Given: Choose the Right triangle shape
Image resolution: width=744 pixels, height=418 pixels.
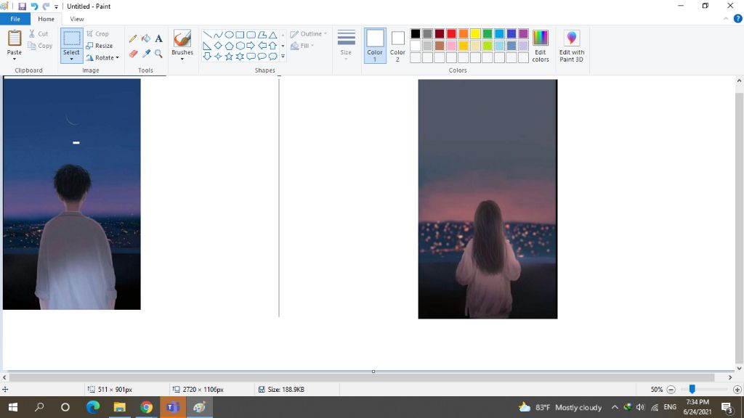Looking at the screenshot, I should 207,46.
